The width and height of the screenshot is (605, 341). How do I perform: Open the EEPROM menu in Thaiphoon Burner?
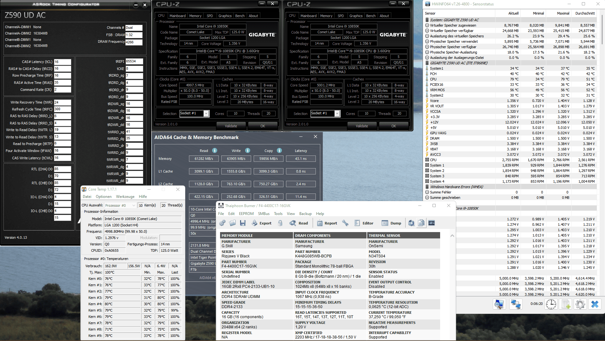246,213
